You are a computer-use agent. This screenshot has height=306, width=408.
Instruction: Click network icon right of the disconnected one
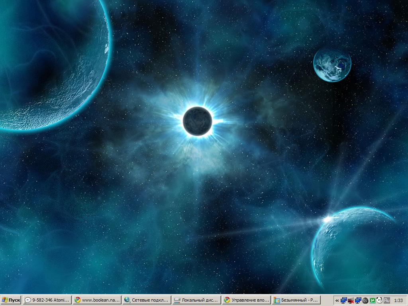pos(358,300)
